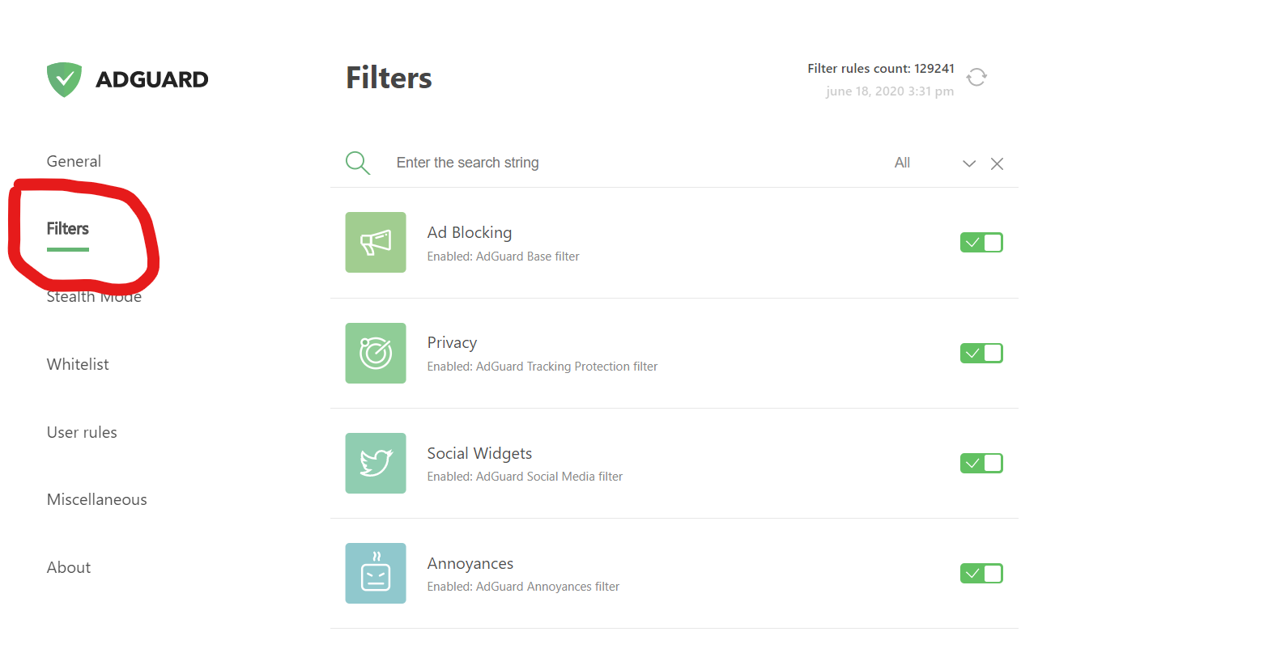
Task: Expand the All filter dropdown
Action: click(x=935, y=163)
